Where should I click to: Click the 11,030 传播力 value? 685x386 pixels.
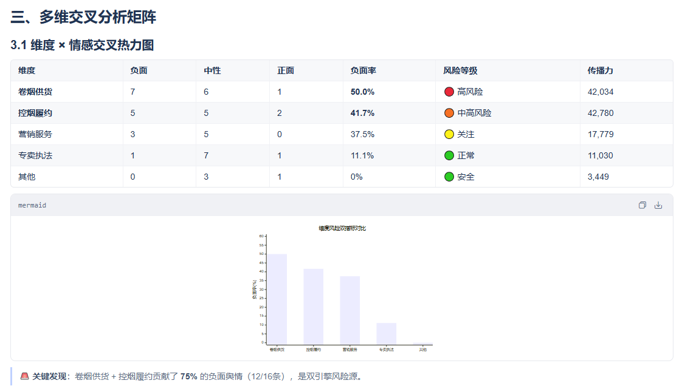tap(601, 155)
